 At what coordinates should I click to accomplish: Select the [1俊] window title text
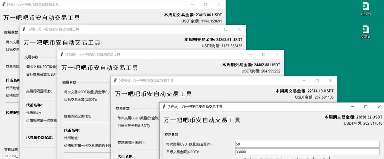click(x=33, y=4)
